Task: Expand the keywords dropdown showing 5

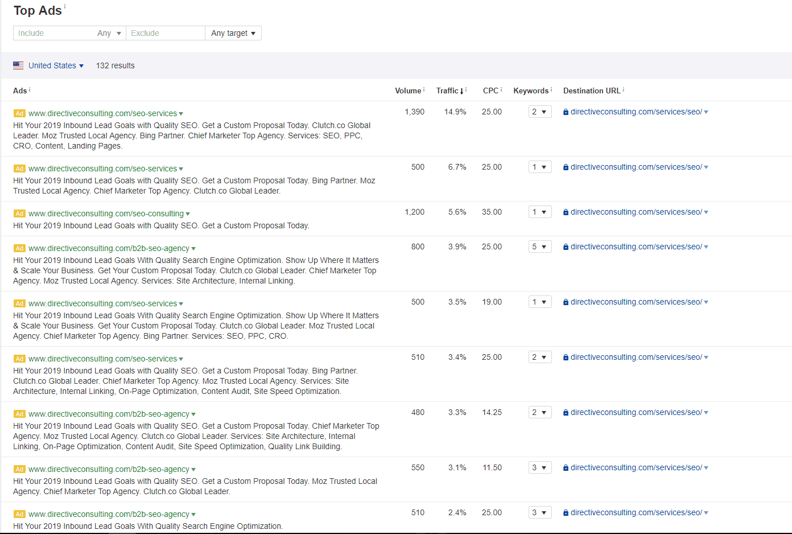Action: [x=539, y=246]
